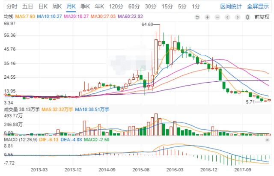
Task: Click 成交量 38.13万手 label
Action: click(22, 110)
